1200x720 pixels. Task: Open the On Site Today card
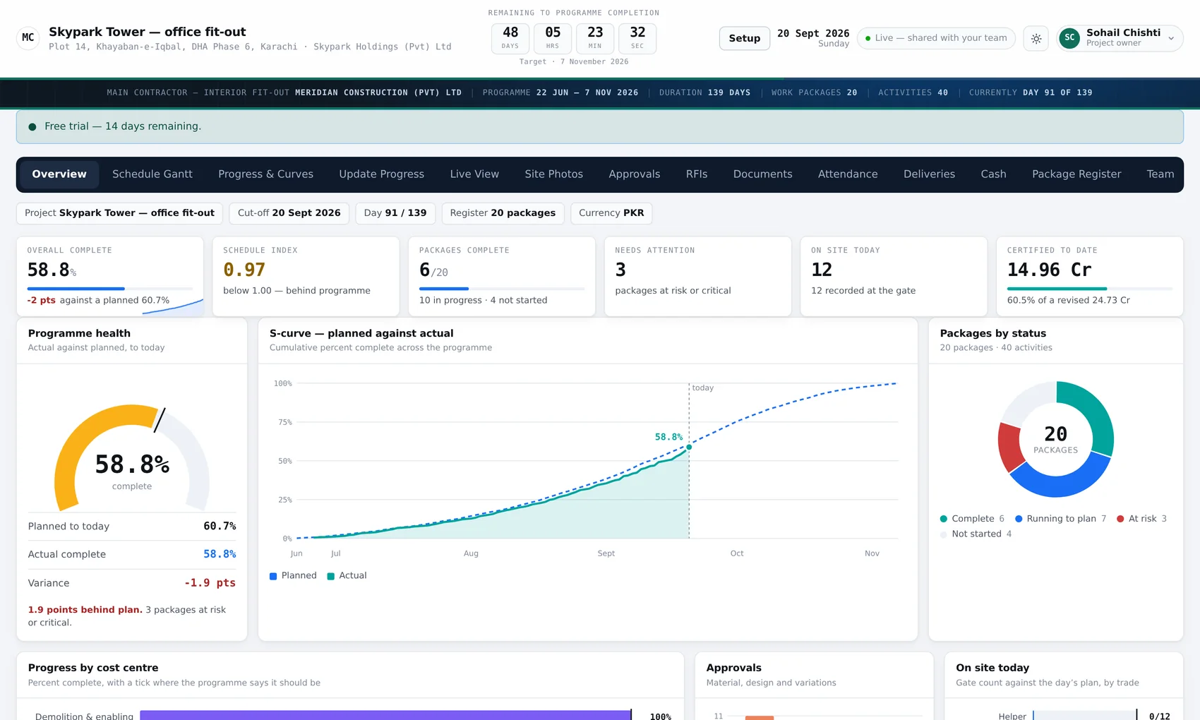click(894, 277)
